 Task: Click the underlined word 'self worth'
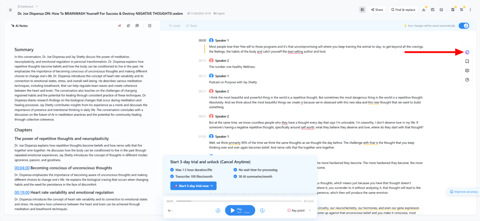(x=308, y=127)
